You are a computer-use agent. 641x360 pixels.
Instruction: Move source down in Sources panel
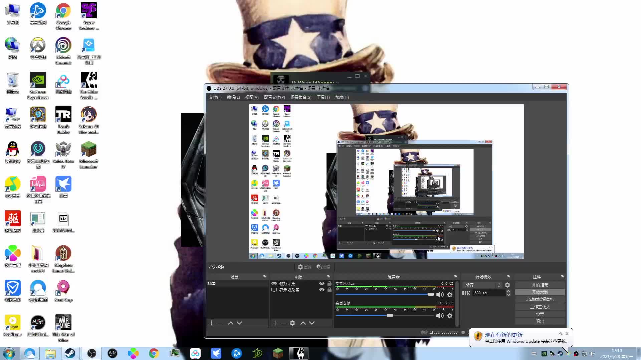point(312,323)
